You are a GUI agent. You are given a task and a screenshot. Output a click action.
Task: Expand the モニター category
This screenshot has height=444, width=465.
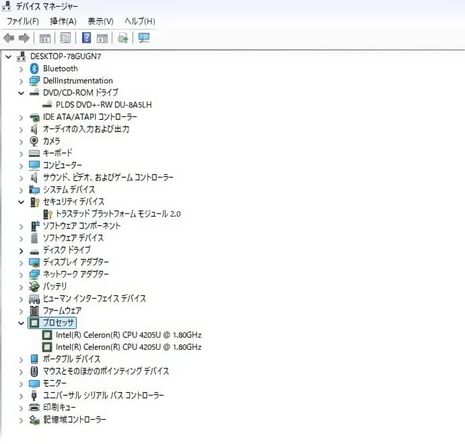tap(21, 384)
